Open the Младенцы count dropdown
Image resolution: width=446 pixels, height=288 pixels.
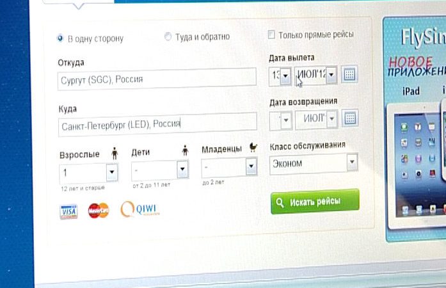pos(251,166)
